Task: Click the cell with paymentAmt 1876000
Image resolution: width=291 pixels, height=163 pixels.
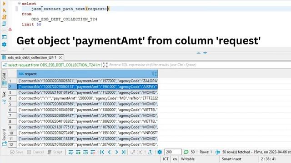Action: click(87, 127)
